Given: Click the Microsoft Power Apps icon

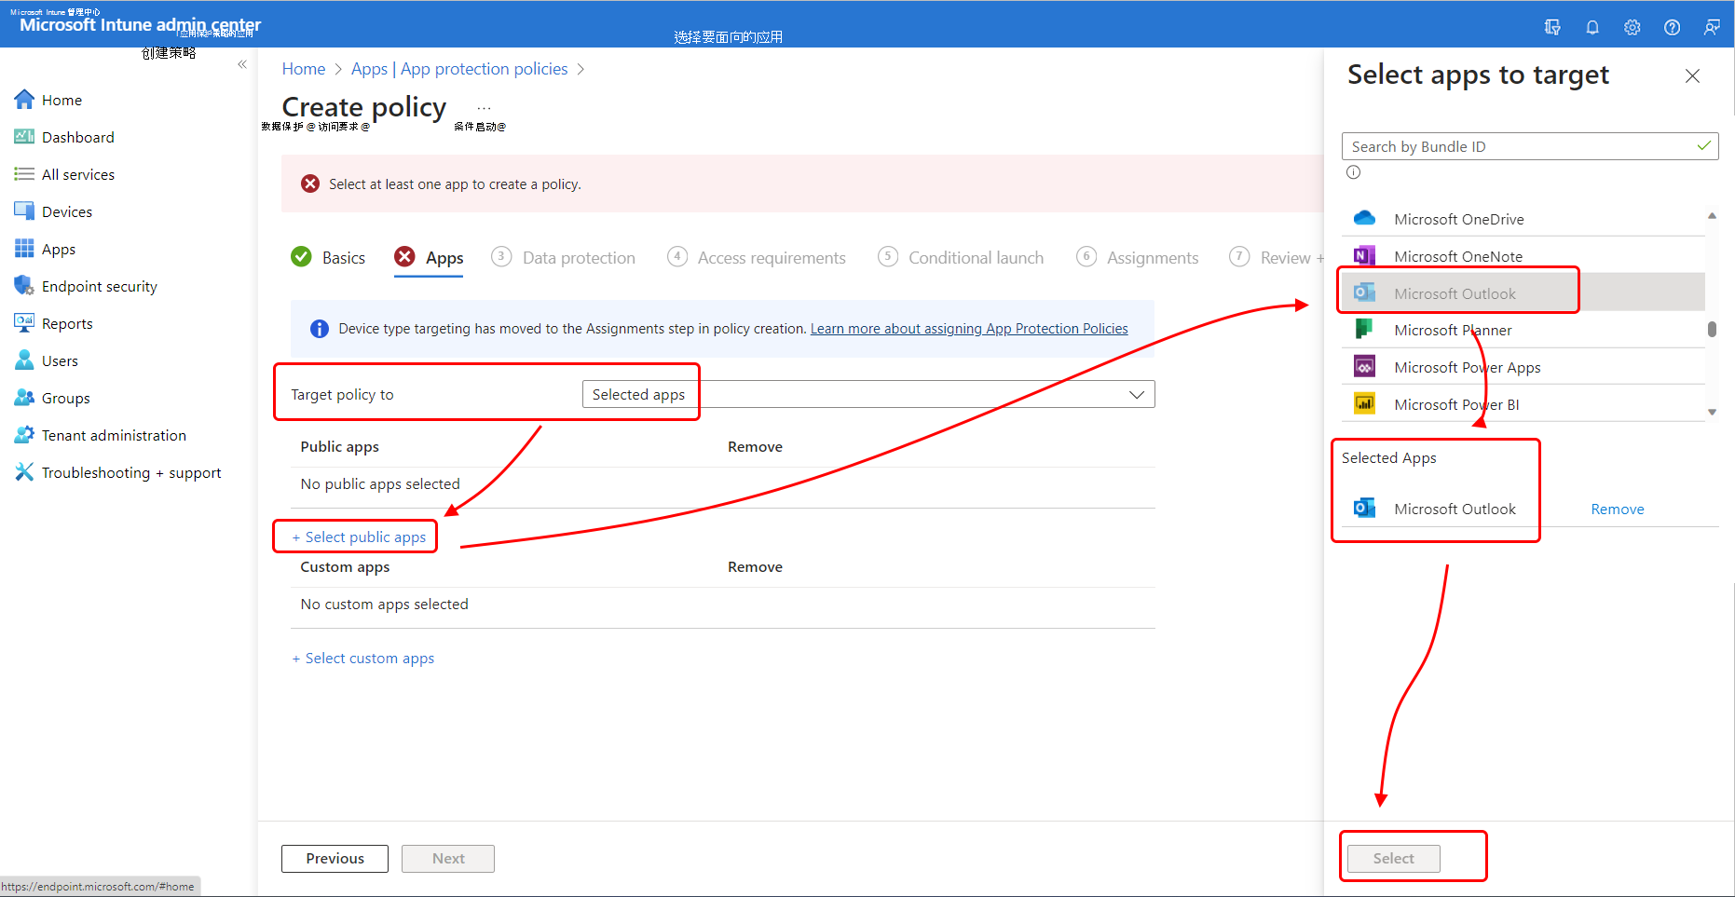Looking at the screenshot, I should pyautogui.click(x=1364, y=366).
